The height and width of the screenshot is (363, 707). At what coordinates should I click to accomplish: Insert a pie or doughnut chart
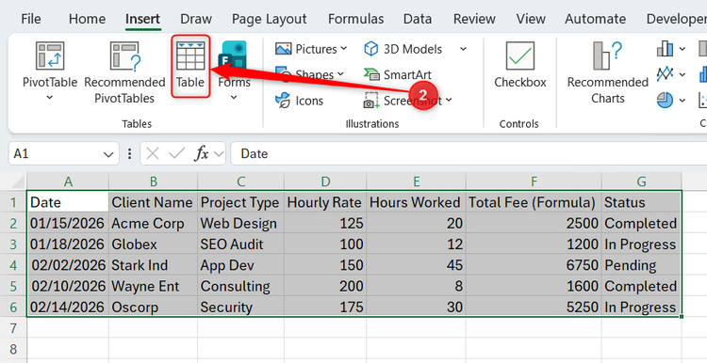point(666,100)
